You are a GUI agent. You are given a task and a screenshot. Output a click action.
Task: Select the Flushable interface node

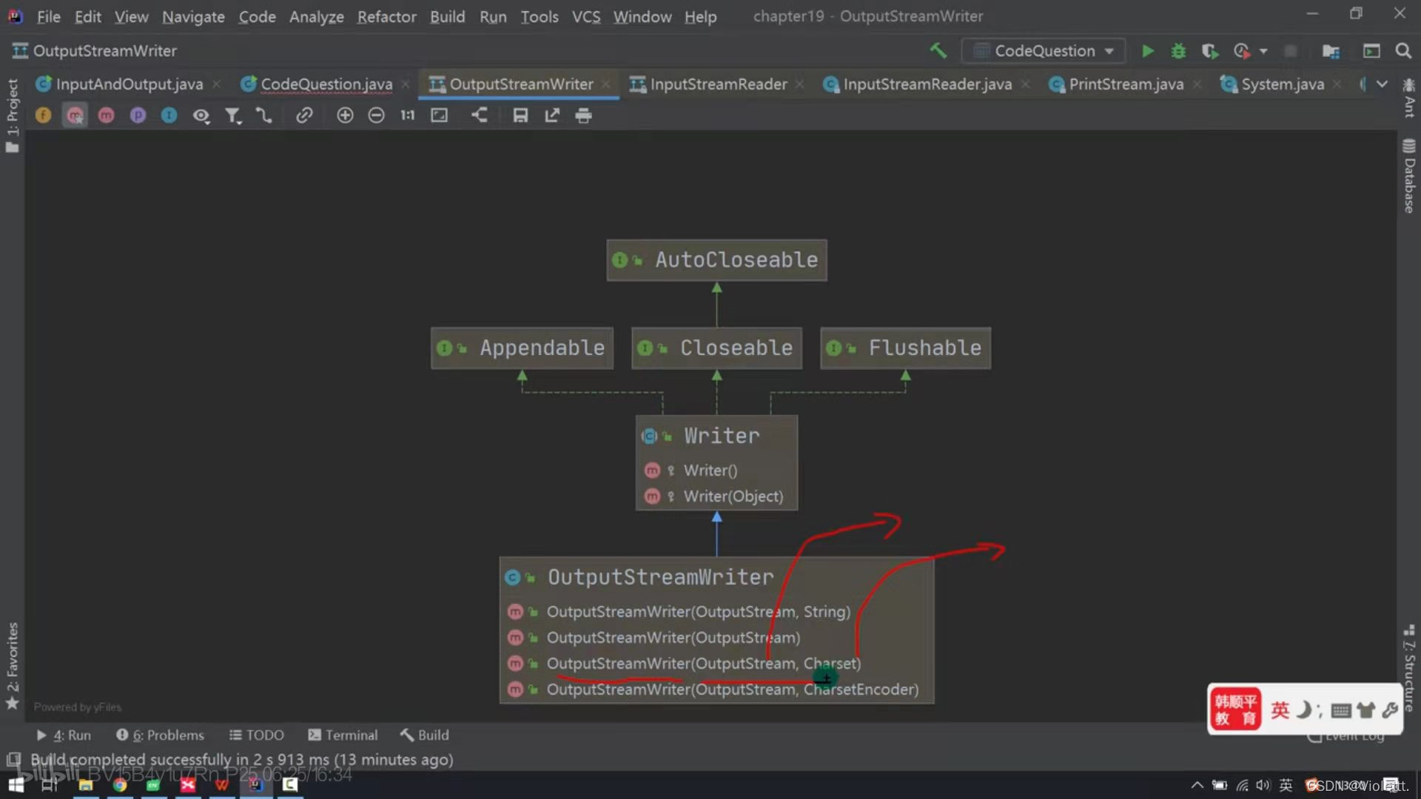(x=905, y=348)
